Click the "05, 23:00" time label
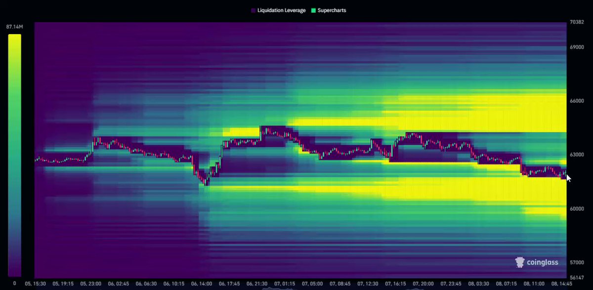The height and width of the screenshot is (290, 593). (90, 284)
